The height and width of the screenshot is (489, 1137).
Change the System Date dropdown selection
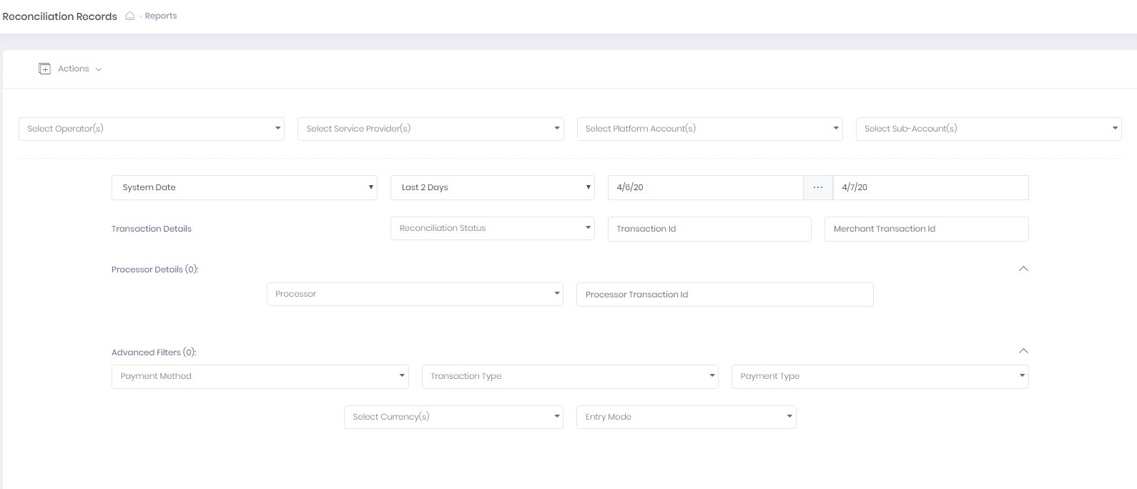[244, 187]
